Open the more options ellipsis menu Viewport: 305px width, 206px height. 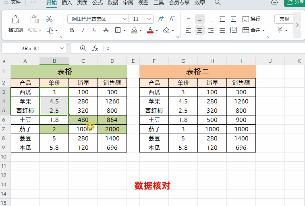tap(34, 2)
